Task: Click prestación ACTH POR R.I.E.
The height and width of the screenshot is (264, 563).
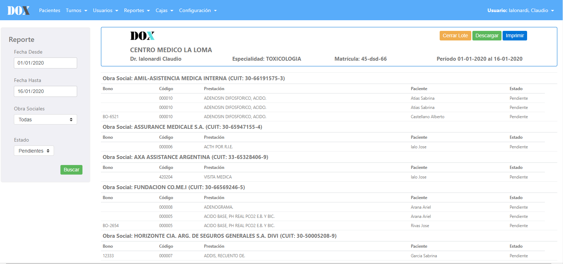Action: 218,147
